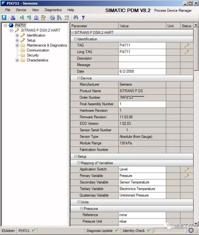Click the question mark Help icon
Viewport: 199px width, 235px height.
[x=83, y=18]
